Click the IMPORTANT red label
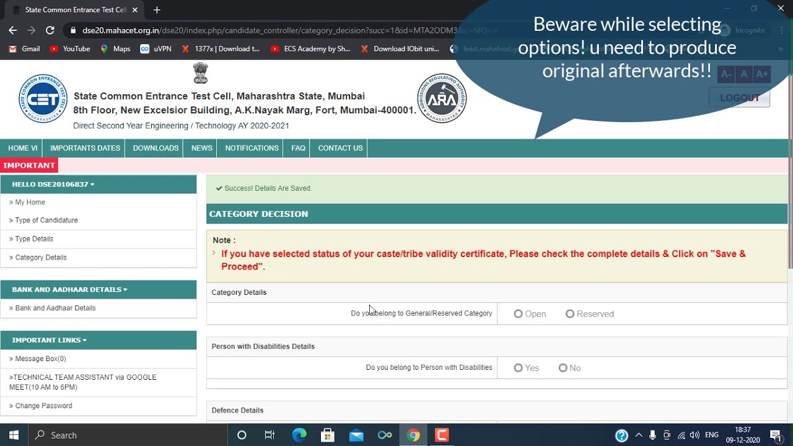Image resolution: width=793 pixels, height=446 pixels. pyautogui.click(x=29, y=165)
